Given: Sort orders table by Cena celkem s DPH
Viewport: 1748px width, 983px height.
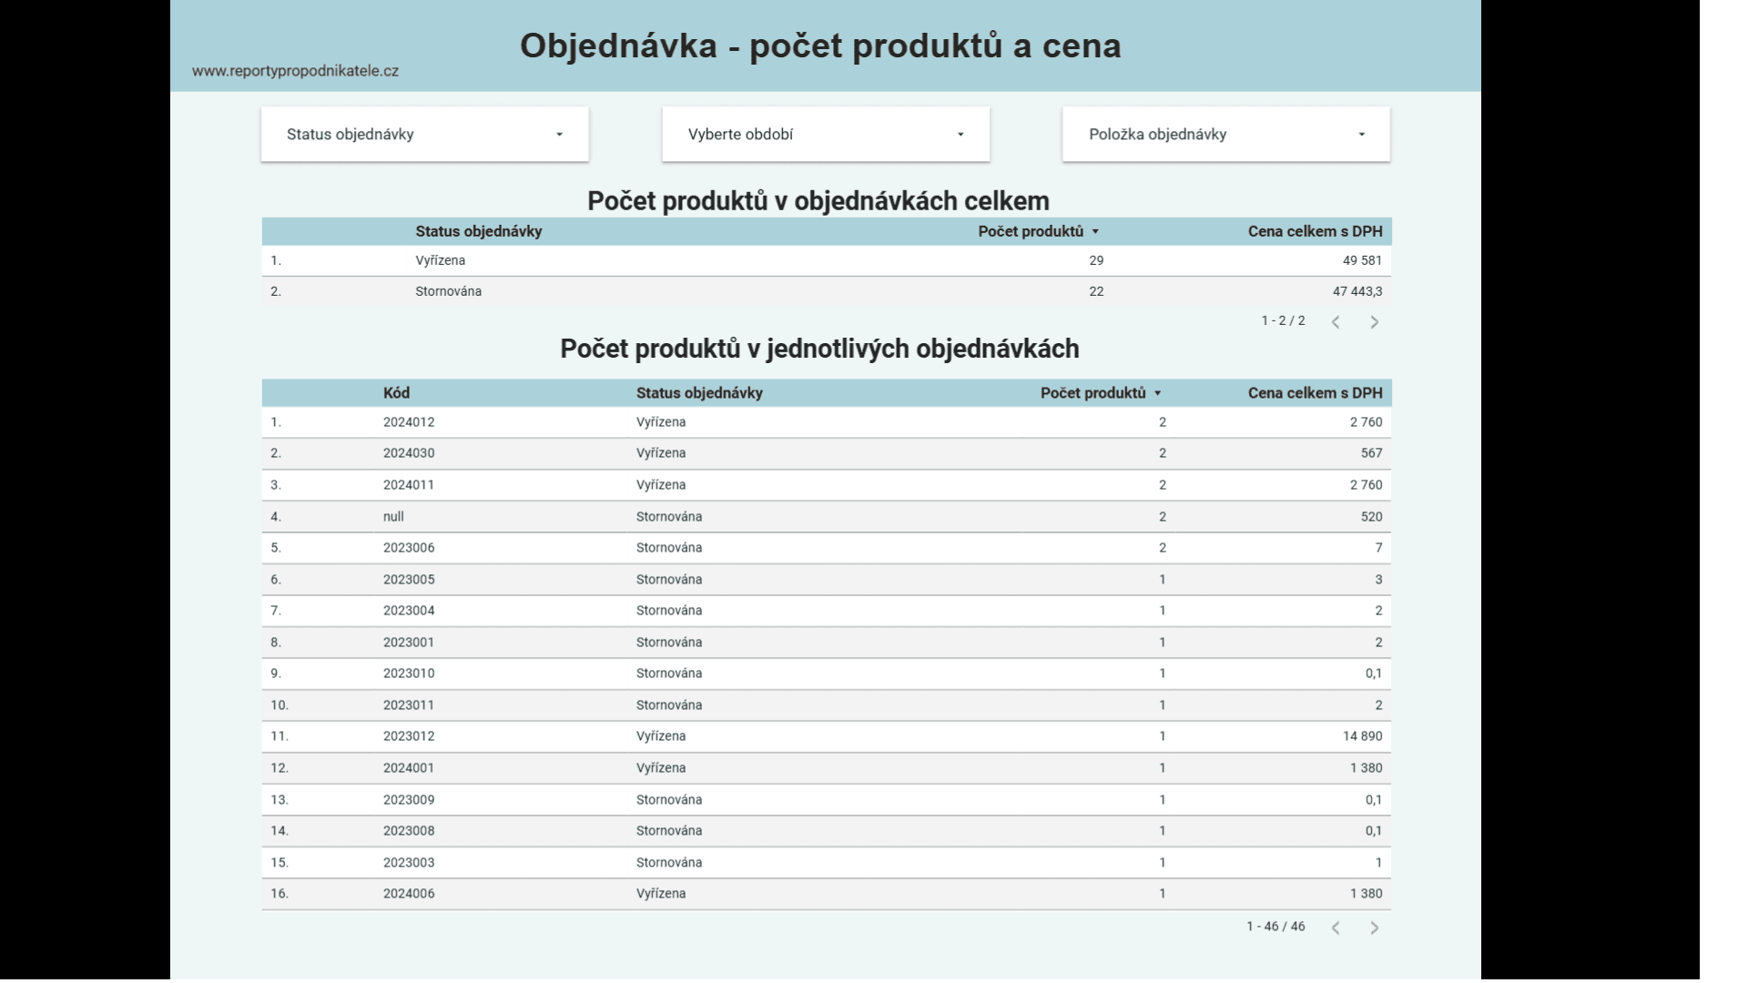Looking at the screenshot, I should click(1315, 393).
